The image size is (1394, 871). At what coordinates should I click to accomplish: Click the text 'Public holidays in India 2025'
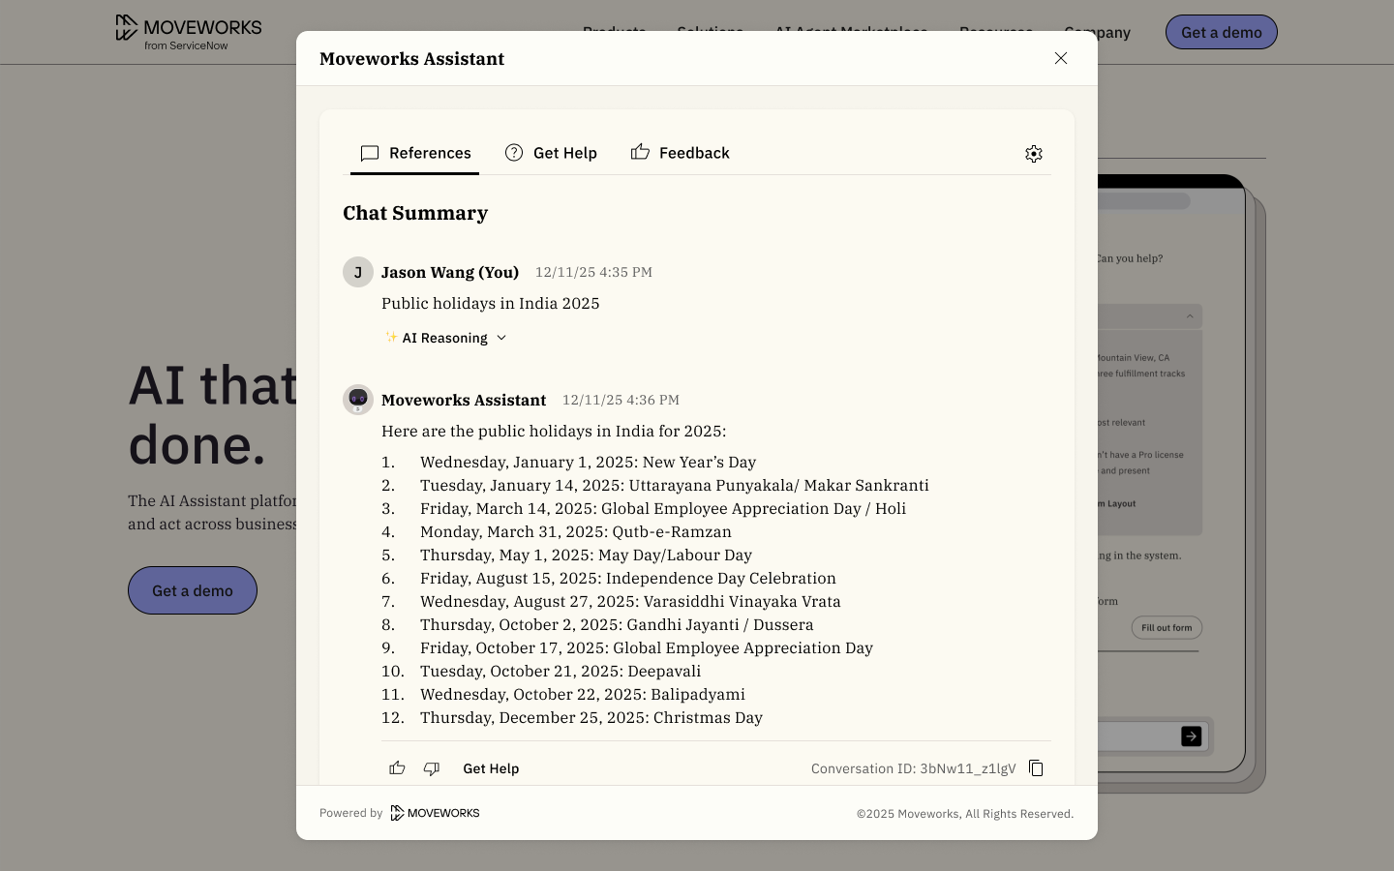(x=491, y=303)
